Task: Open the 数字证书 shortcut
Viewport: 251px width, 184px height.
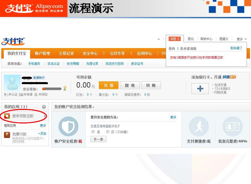Action: click(x=137, y=64)
